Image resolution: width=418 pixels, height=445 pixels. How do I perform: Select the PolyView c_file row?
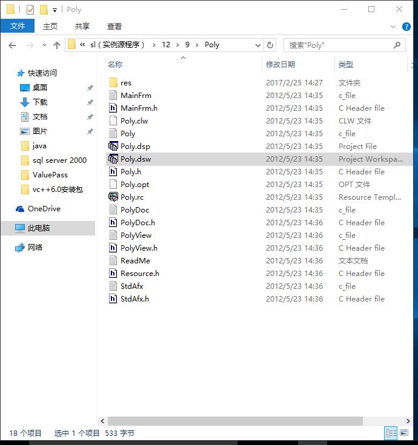(259, 236)
